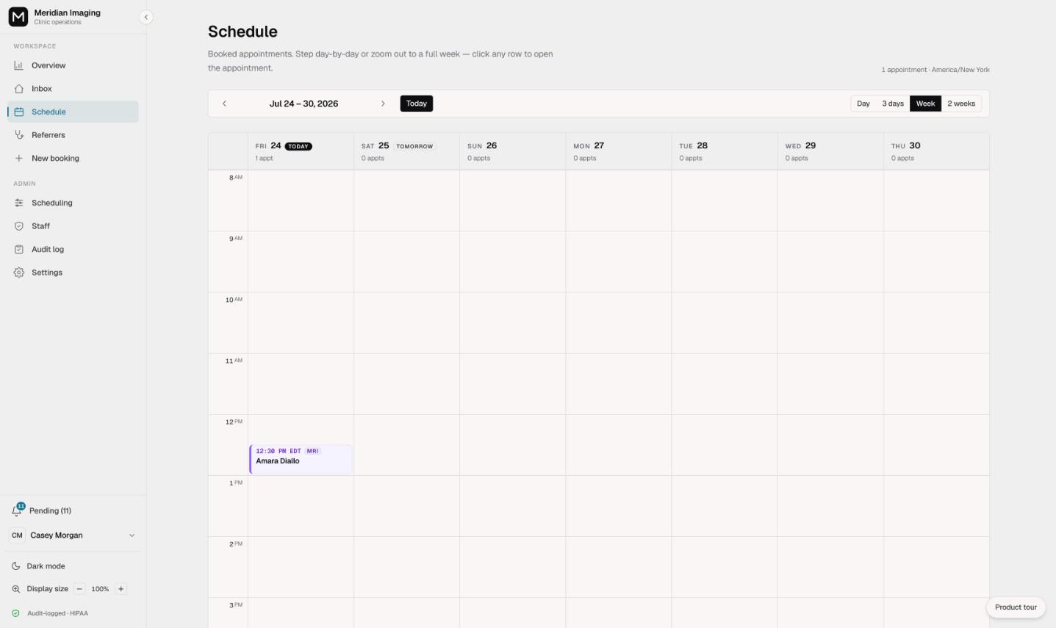Click the Sat 25 Tomorrow column header
This screenshot has height=628, width=1056.
(407, 151)
